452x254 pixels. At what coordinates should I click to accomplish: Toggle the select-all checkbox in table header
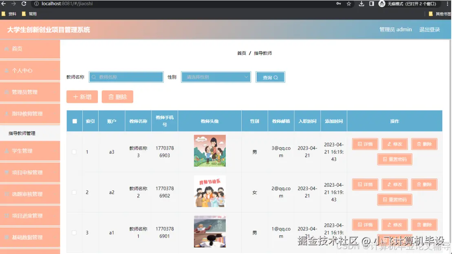[75, 121]
